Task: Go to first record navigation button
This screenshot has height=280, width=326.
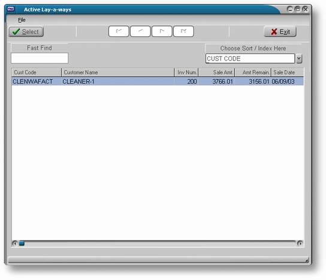Action: [119, 31]
